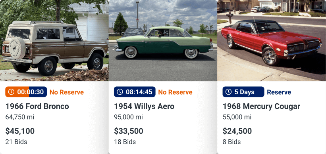Click the $33,500 current bid price
Image resolution: width=326 pixels, height=154 pixels.
[129, 131]
